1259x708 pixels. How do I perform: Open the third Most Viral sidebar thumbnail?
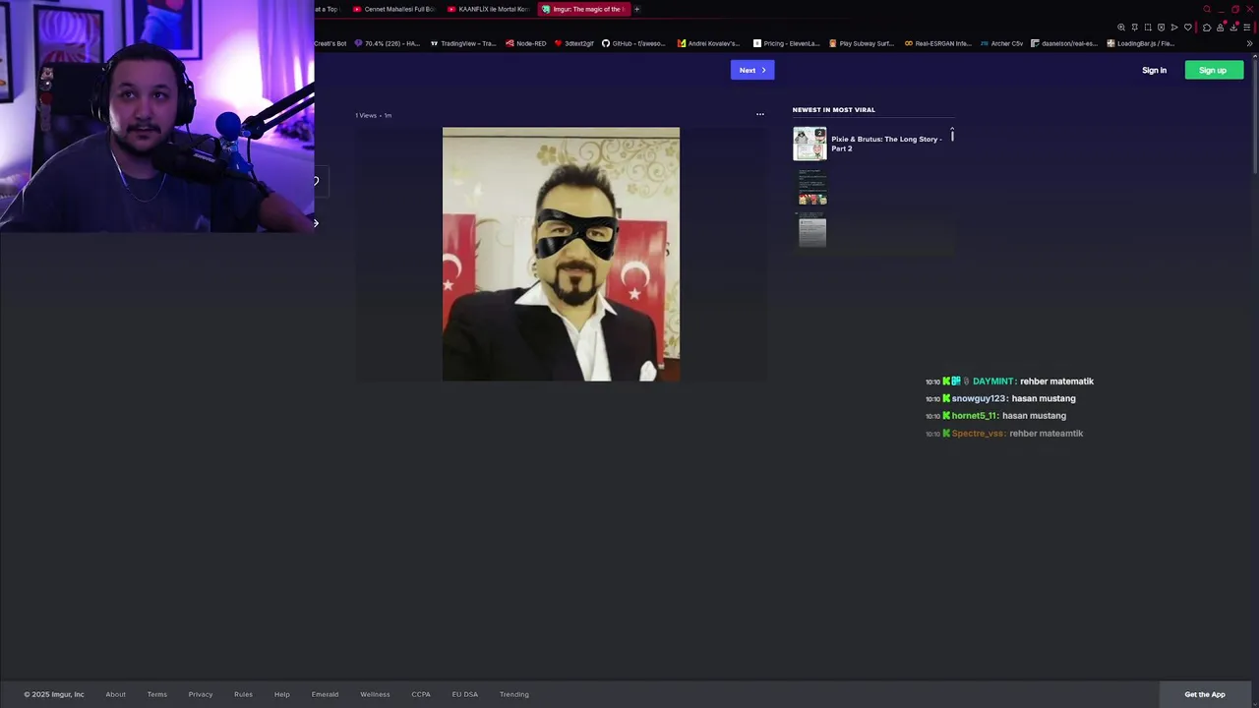point(812,229)
